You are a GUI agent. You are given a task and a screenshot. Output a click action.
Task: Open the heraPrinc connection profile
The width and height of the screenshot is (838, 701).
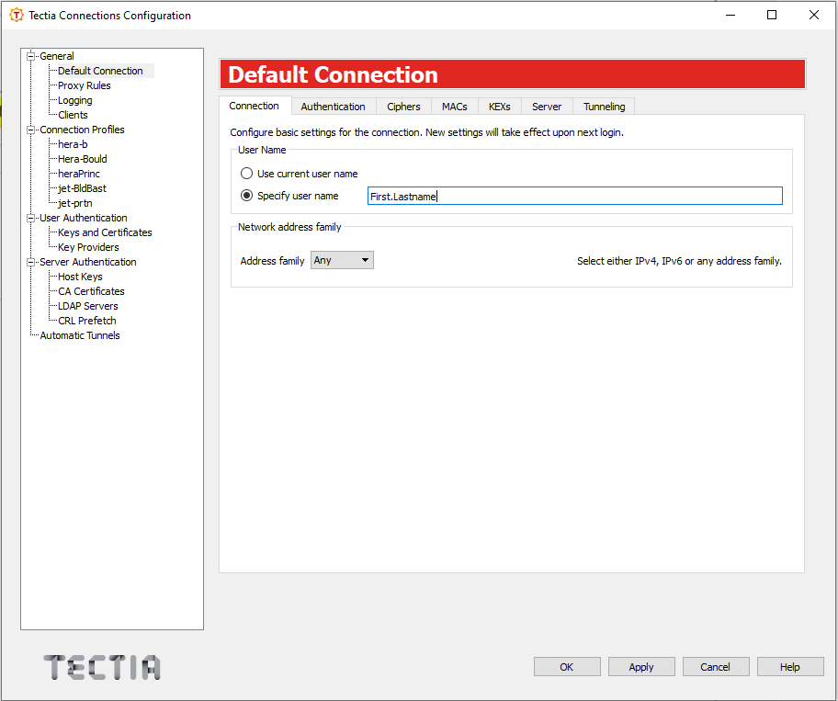(79, 174)
